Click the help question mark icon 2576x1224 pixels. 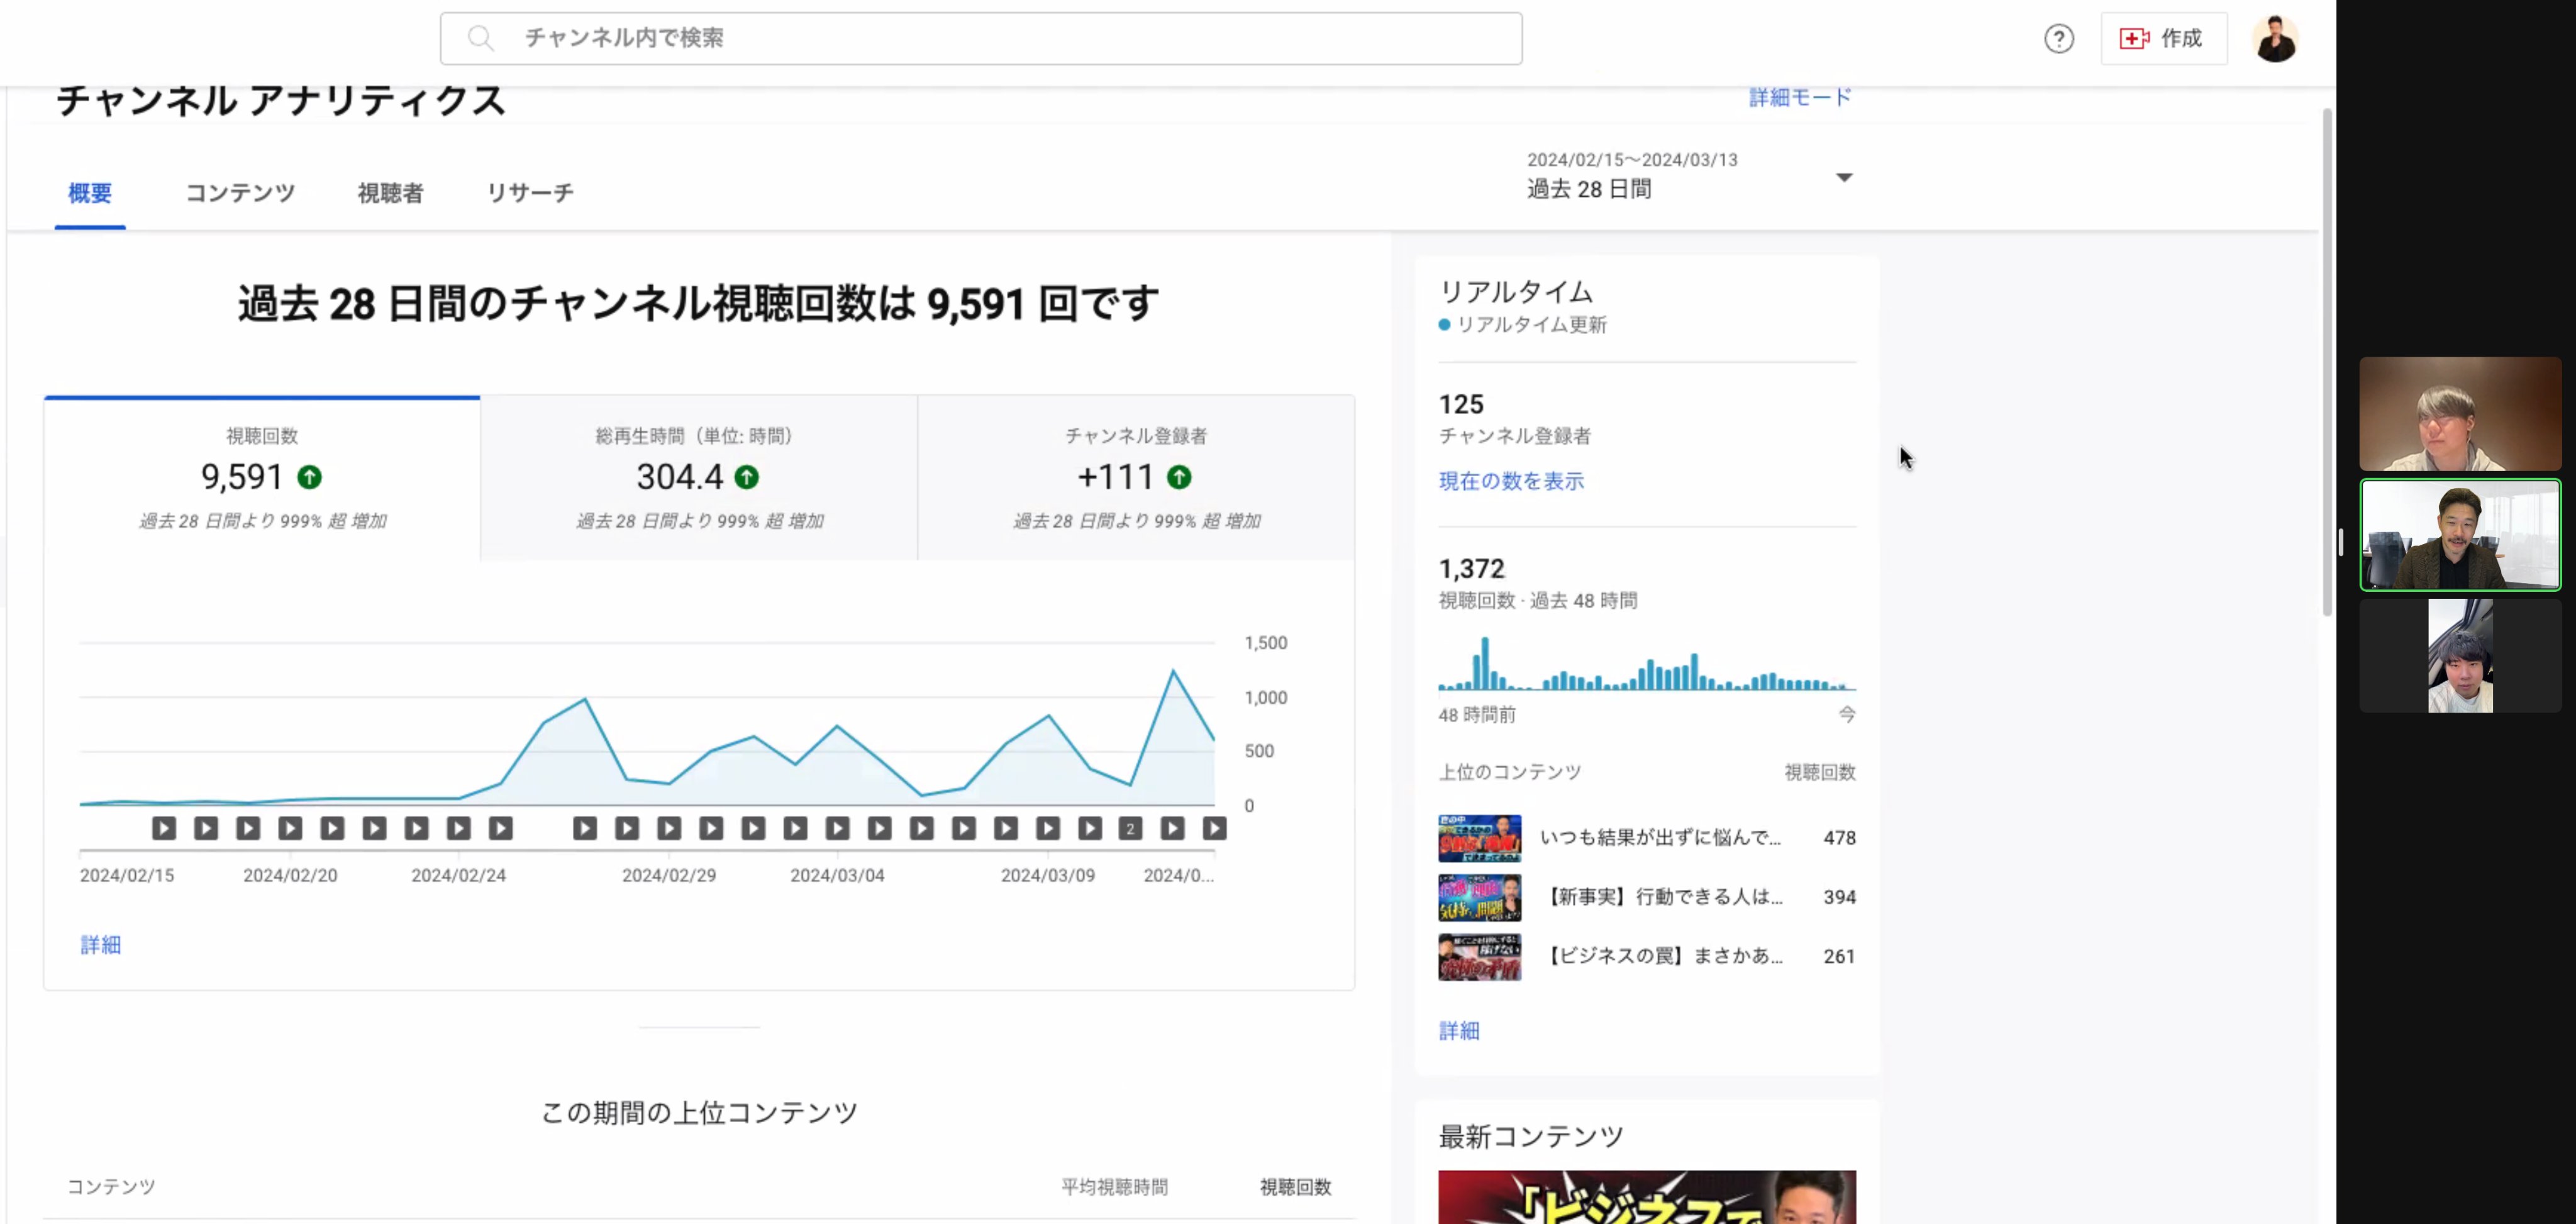tap(2058, 39)
